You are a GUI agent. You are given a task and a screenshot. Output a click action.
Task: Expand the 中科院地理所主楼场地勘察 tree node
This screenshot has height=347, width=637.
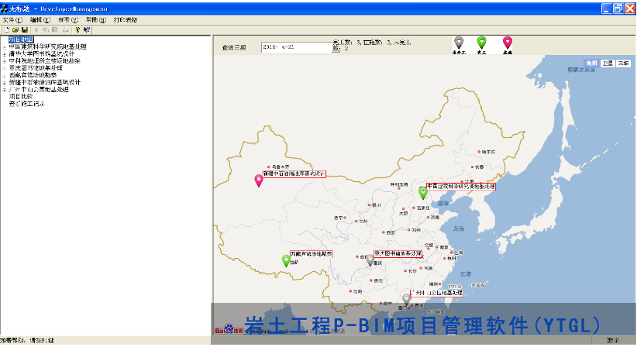[x=5, y=61]
